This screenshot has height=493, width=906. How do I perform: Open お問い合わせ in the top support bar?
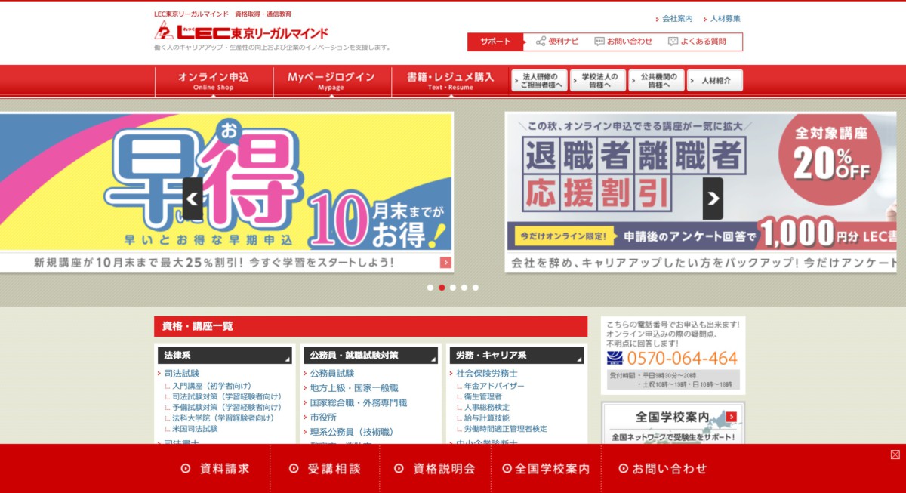click(x=624, y=42)
